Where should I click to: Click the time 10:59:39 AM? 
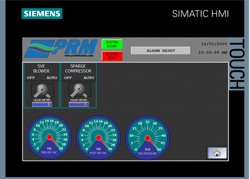tap(212, 53)
